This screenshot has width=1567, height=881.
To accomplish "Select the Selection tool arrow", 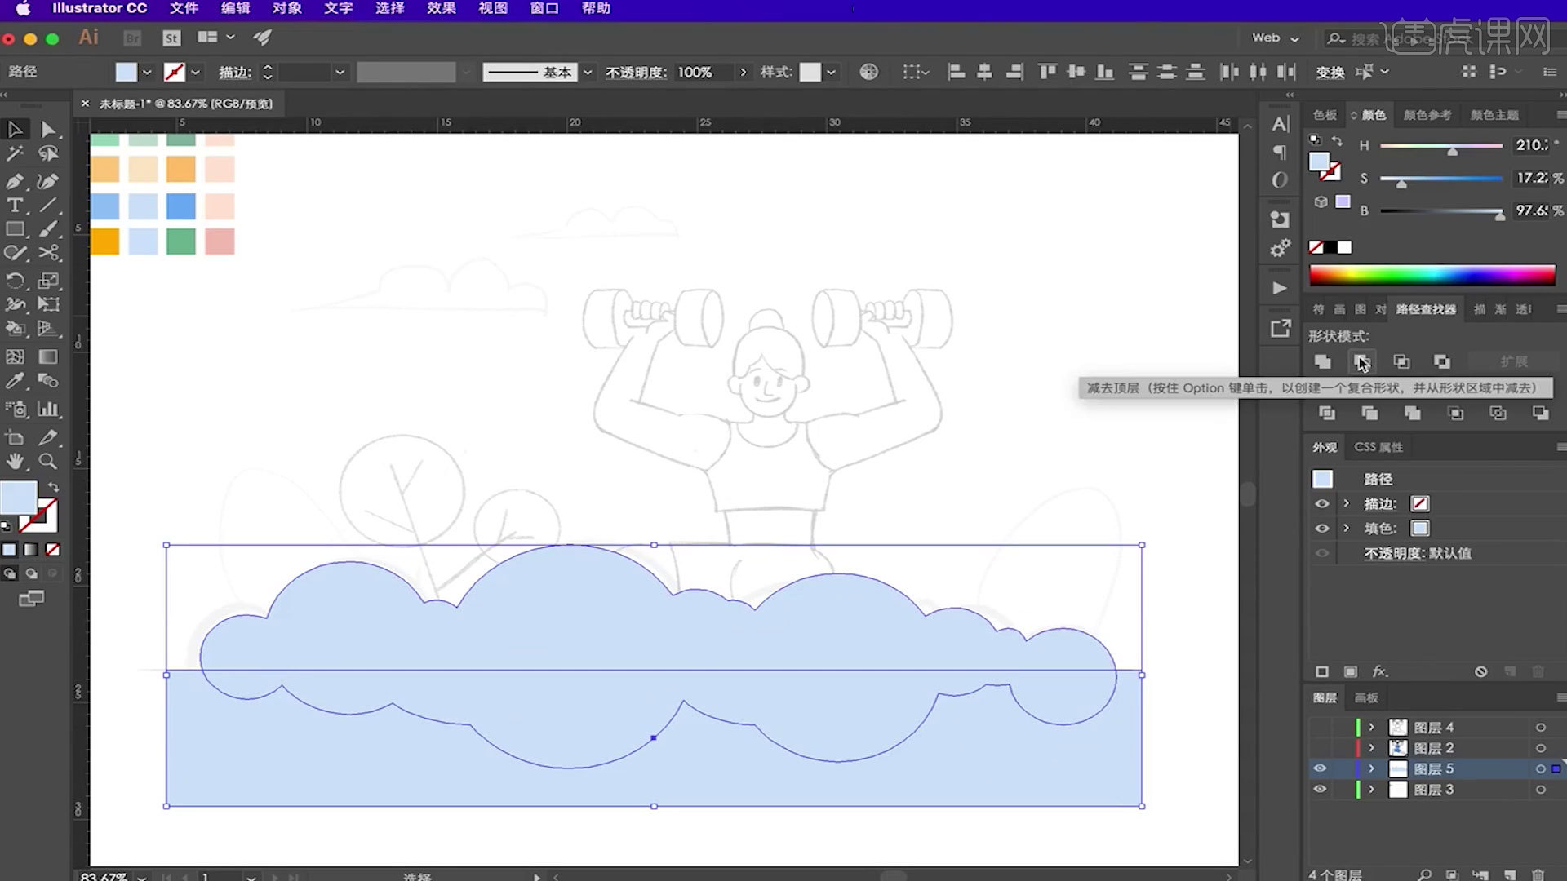I will (x=15, y=129).
